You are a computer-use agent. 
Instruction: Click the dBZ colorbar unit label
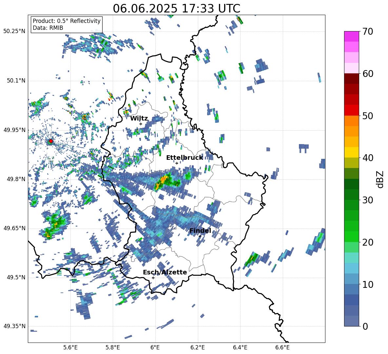[x=380, y=179]
